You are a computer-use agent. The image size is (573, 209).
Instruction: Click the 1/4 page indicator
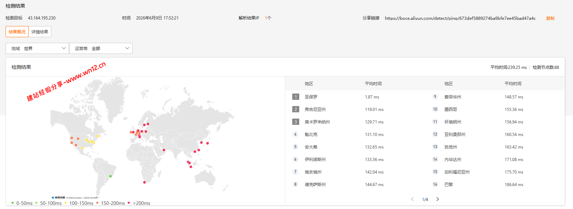(x=425, y=199)
